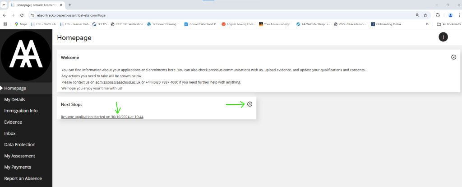Click the site information icon in address bar
462x187 pixels.
(x=32, y=15)
